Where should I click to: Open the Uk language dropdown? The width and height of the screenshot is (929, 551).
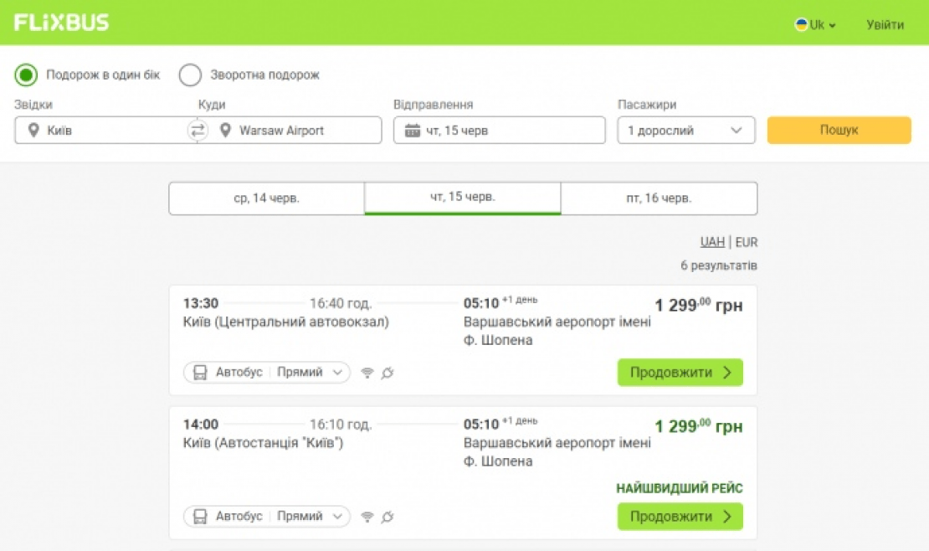click(x=815, y=25)
